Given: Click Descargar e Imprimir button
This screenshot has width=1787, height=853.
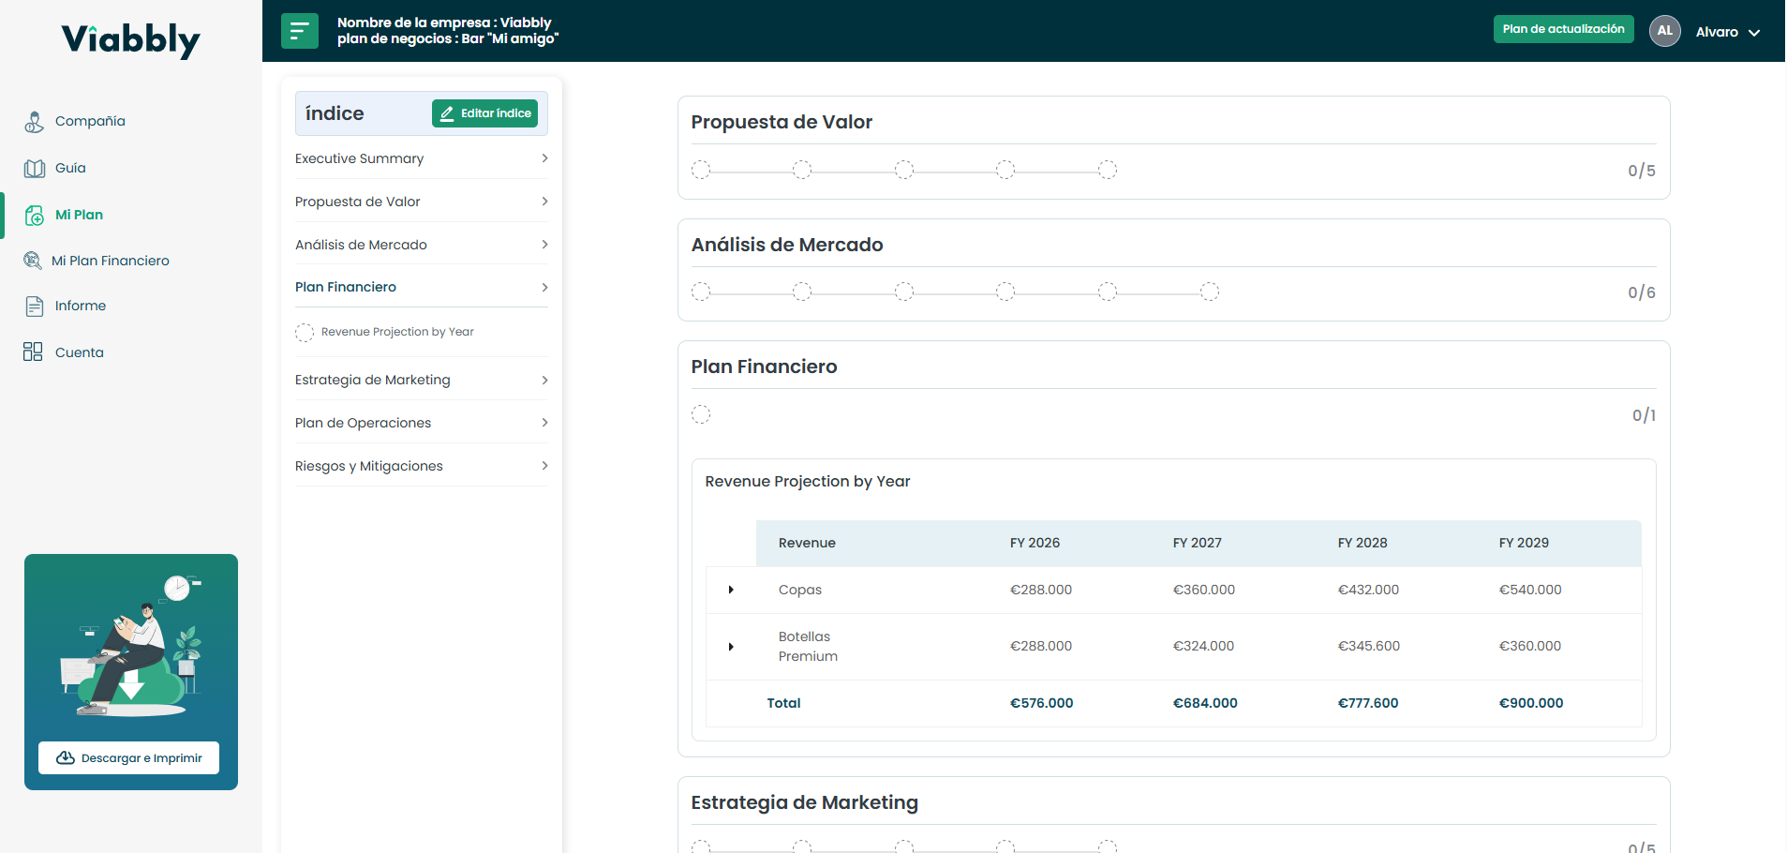Looking at the screenshot, I should 129,758.
